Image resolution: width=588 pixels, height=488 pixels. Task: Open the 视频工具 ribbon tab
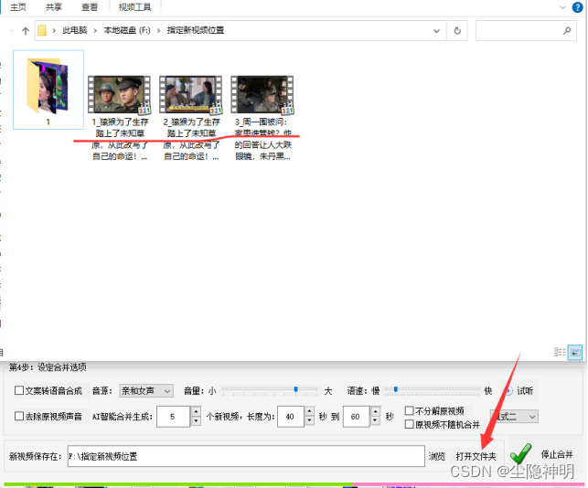[x=135, y=7]
